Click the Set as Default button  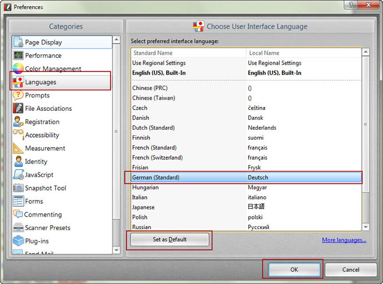click(170, 239)
